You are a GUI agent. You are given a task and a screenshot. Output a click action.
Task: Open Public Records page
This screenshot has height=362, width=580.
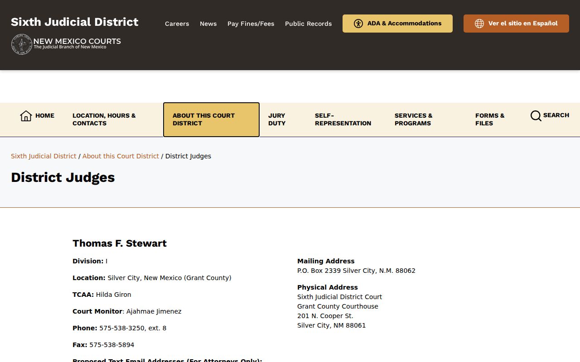(x=308, y=24)
